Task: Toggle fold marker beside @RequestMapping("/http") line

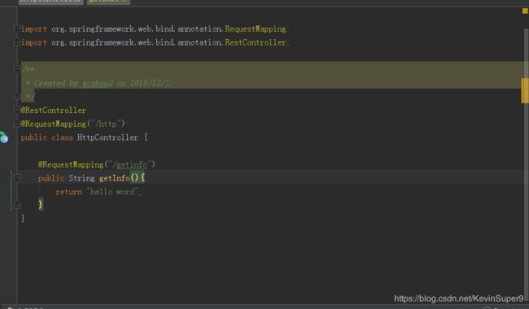Action: [x=16, y=124]
